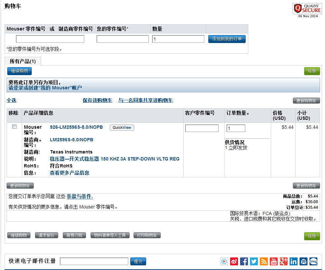Click the manufacturer name Texas Instruments
325x270 pixels.
[x=71, y=152]
